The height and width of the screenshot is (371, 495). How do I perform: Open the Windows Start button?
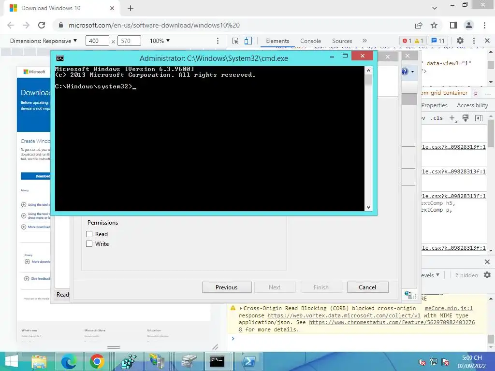[12, 361]
